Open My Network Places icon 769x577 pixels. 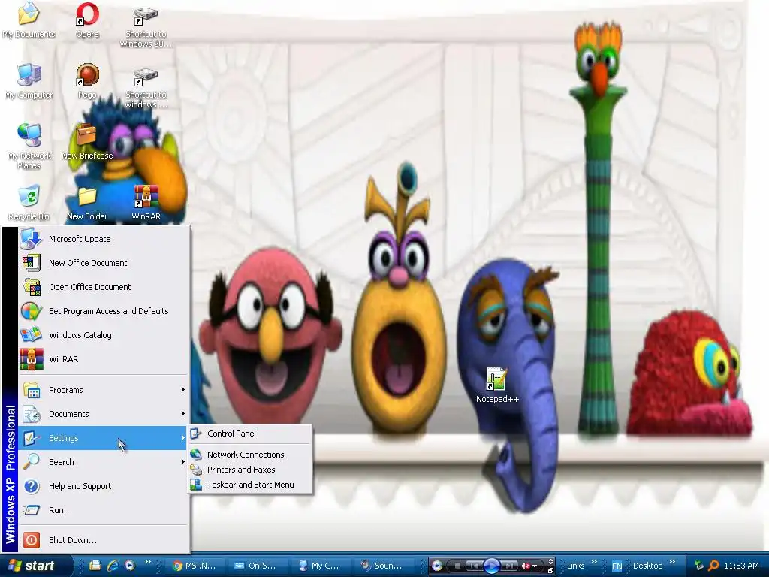pos(29,147)
